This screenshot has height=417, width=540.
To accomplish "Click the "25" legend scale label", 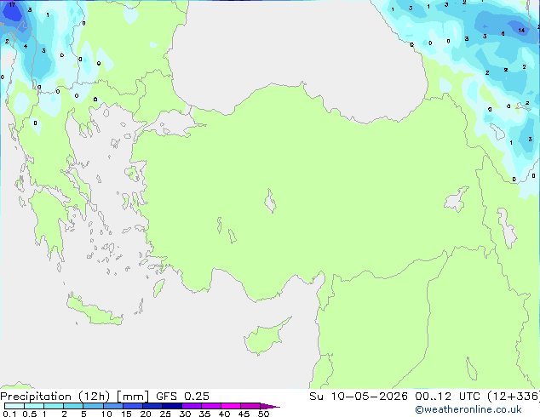I will click(165, 414).
